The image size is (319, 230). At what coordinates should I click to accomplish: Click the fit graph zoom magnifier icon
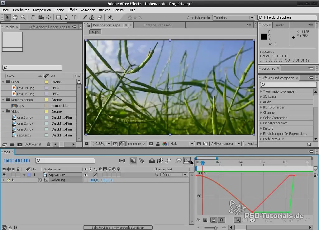tap(237, 220)
